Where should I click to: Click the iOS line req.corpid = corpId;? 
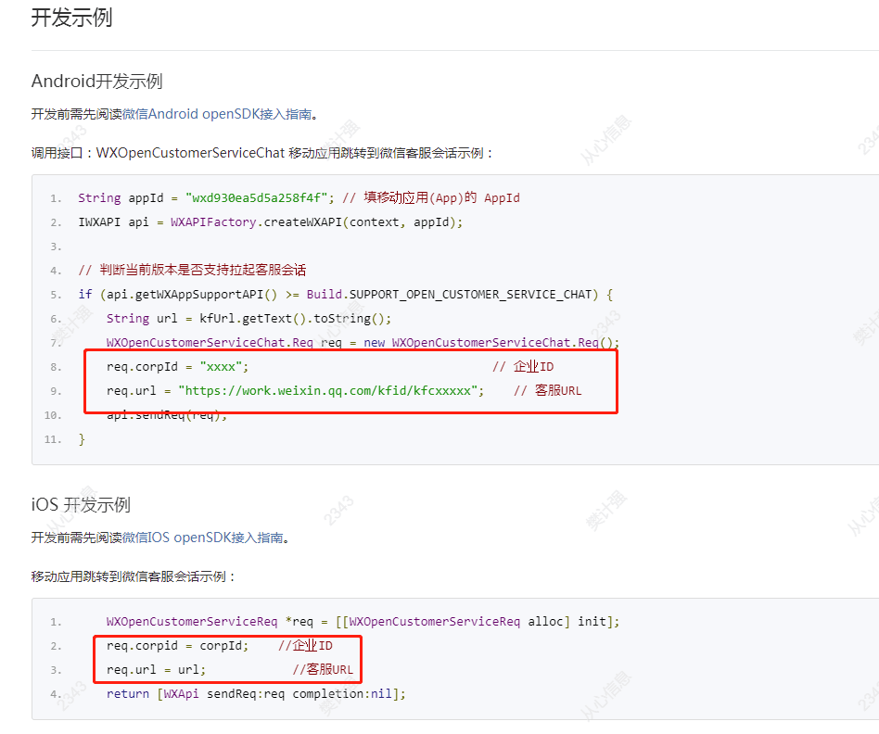(x=178, y=646)
